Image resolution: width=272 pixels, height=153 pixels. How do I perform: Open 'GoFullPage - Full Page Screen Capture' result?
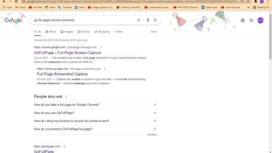pos(67,53)
